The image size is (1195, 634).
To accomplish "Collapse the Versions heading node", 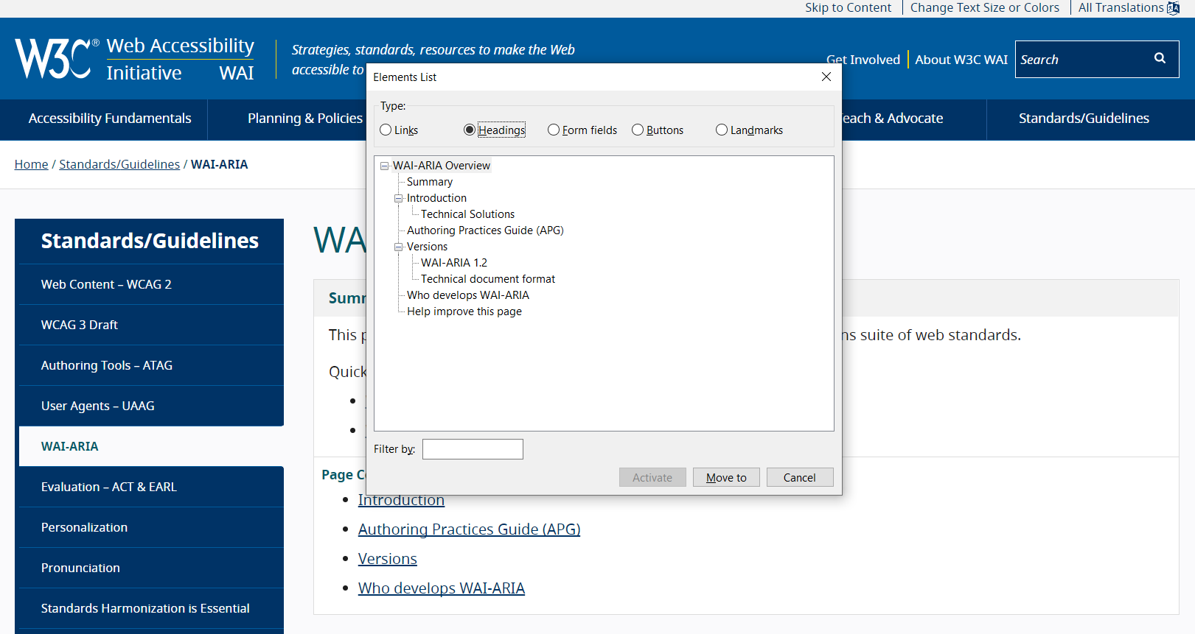I will tap(398, 247).
